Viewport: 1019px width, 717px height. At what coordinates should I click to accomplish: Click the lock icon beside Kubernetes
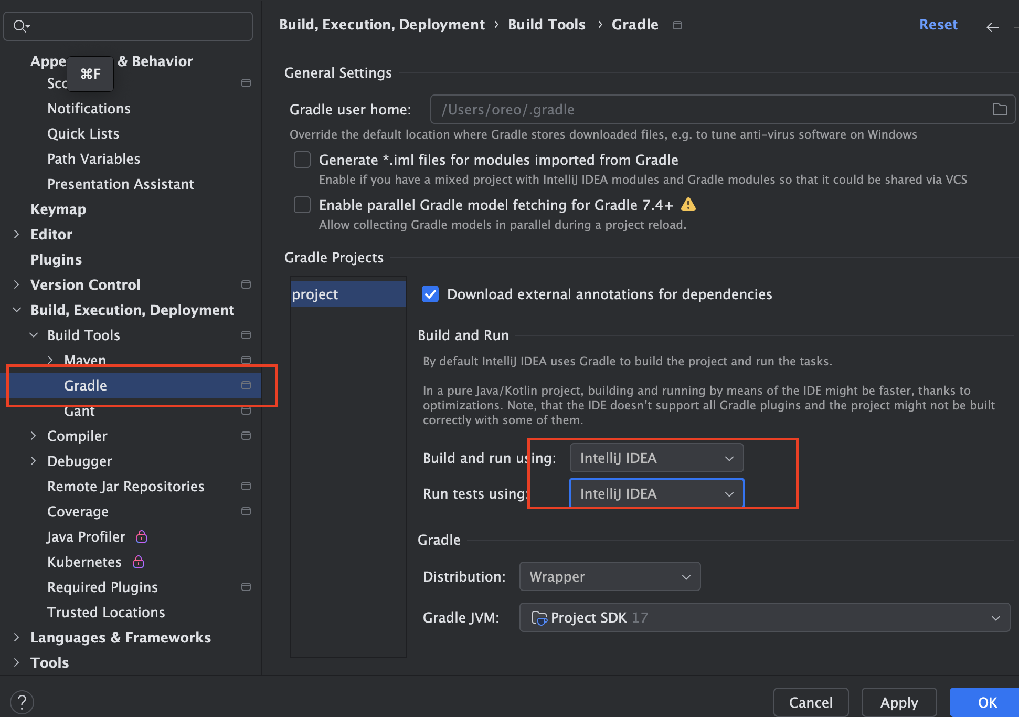click(x=139, y=562)
